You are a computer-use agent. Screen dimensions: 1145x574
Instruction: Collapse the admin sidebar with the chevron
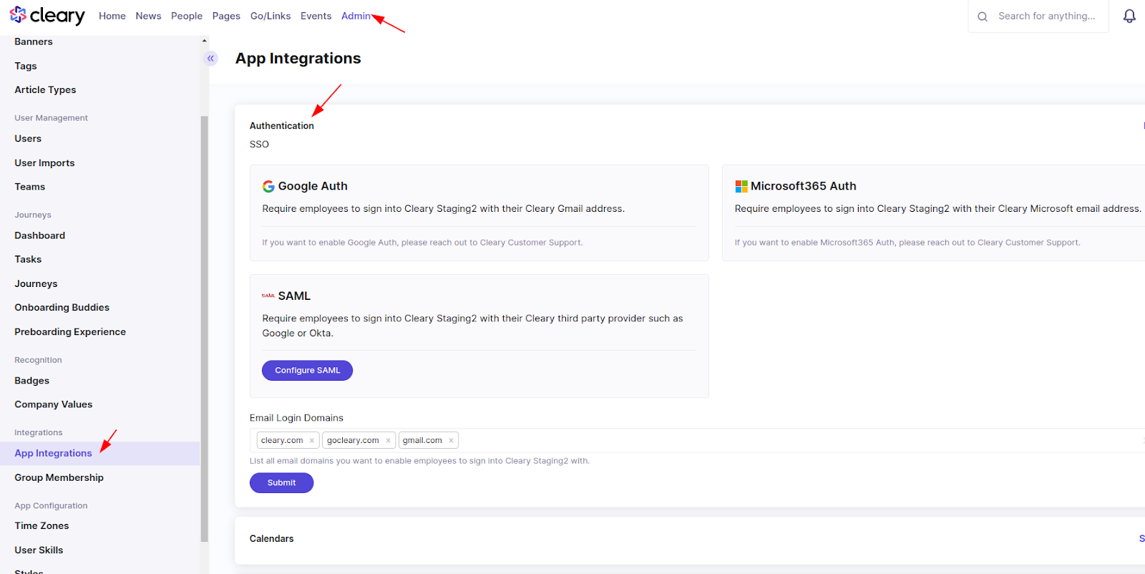point(210,58)
